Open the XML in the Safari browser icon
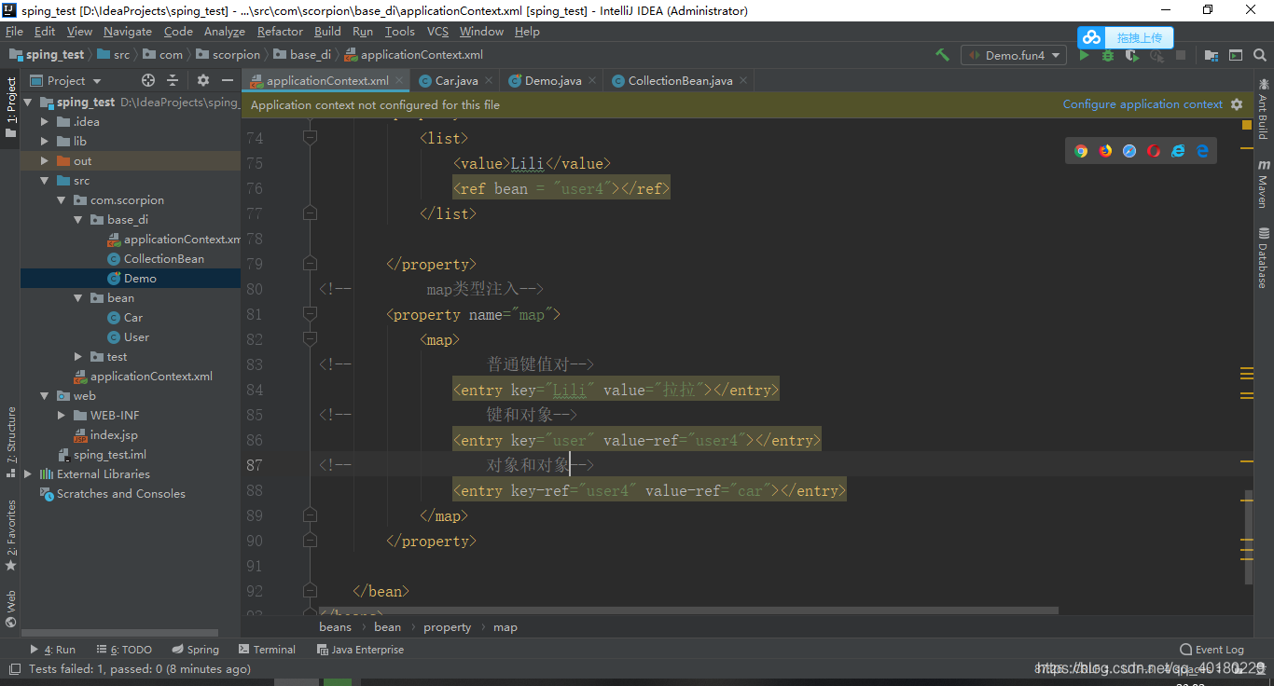 point(1129,151)
